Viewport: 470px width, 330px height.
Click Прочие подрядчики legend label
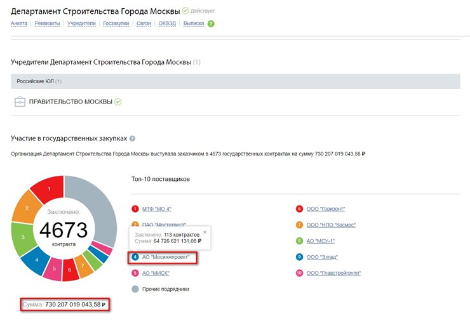click(x=166, y=289)
